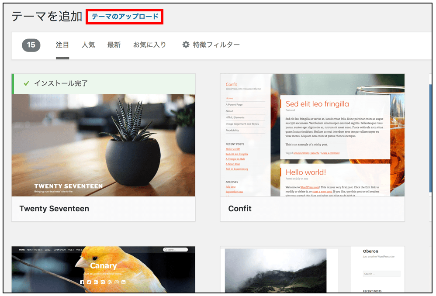Click the Twitter icon in the Canary preview
This screenshot has width=436, height=296.
[x=89, y=282]
